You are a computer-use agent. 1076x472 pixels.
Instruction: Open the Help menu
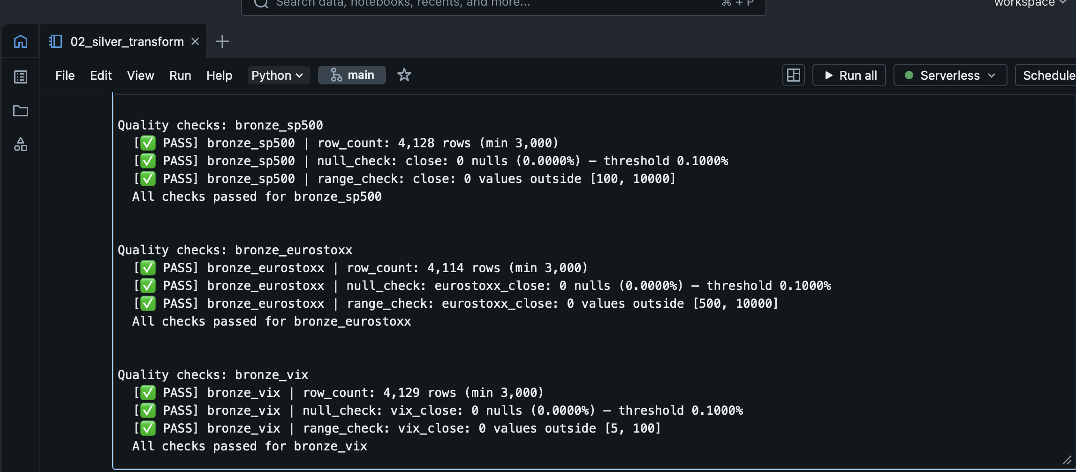[220, 75]
